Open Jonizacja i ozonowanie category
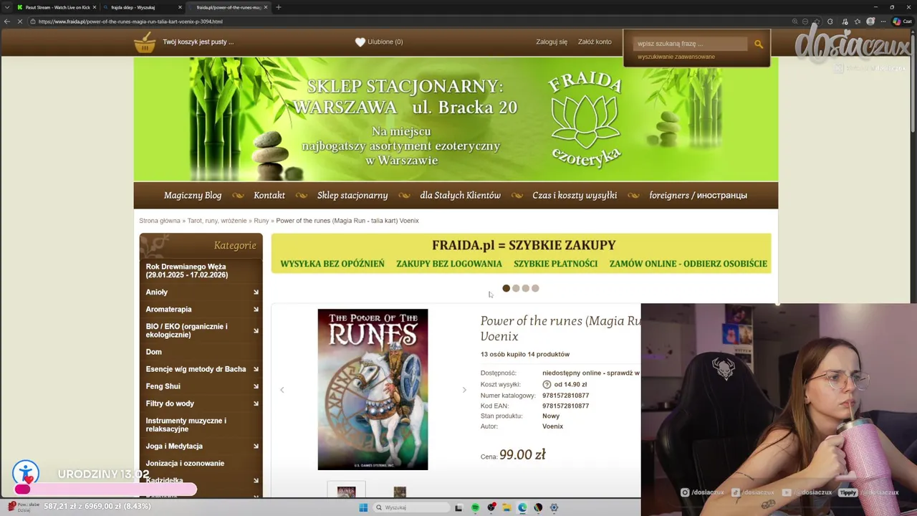This screenshot has width=917, height=516. click(185, 464)
